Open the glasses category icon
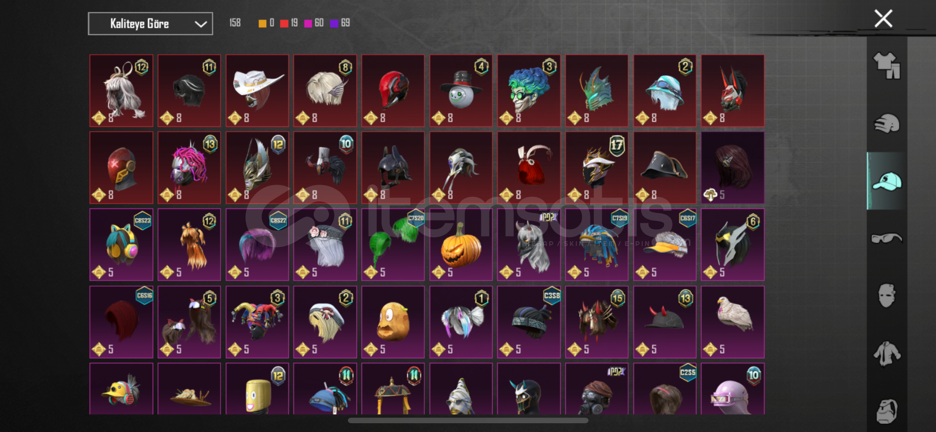 886,238
